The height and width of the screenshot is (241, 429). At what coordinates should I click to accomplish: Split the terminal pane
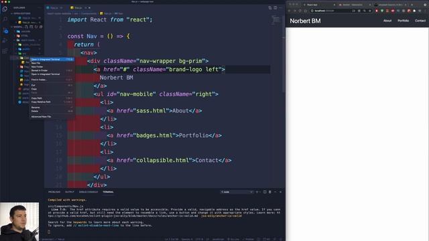(265, 192)
